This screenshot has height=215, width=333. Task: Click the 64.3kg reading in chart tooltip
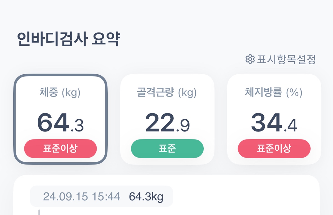(x=146, y=197)
